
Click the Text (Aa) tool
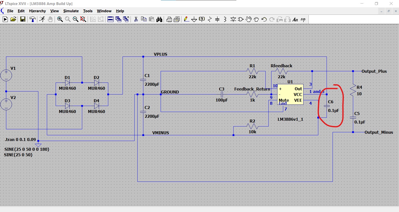coord(295,19)
